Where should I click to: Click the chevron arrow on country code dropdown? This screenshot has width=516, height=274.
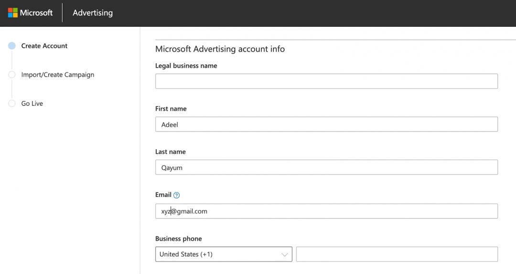click(285, 254)
